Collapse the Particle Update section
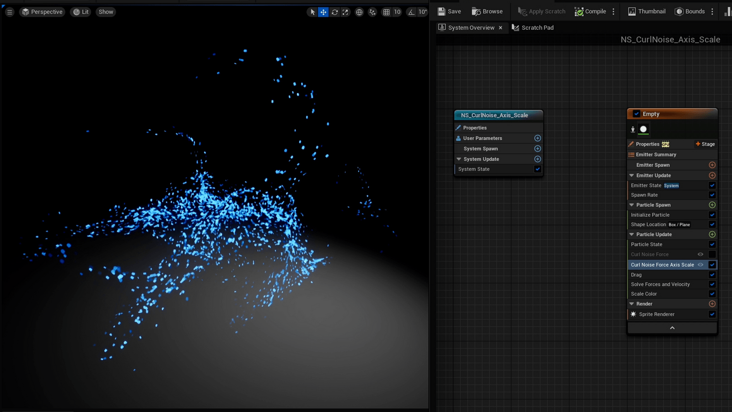The height and width of the screenshot is (412, 732). [631, 234]
